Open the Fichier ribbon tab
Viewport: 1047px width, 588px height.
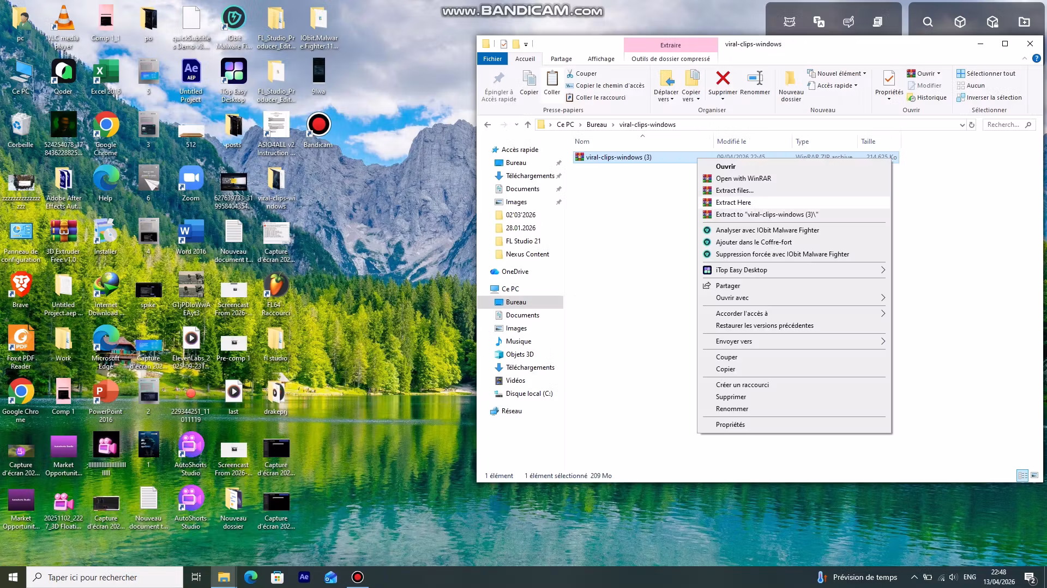[492, 59]
